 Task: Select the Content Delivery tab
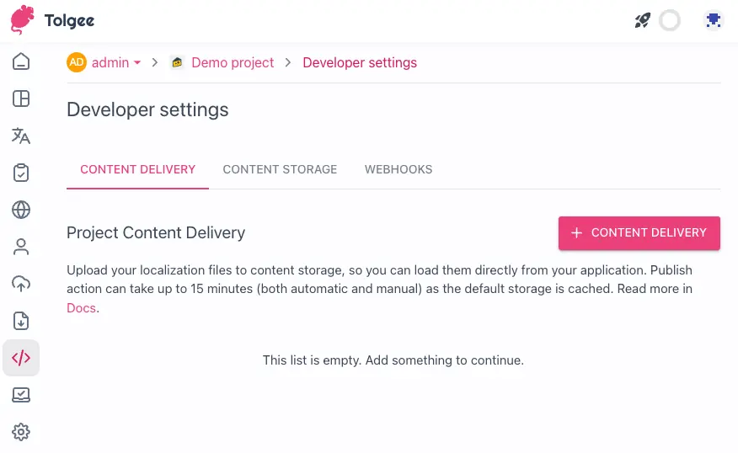(x=137, y=169)
